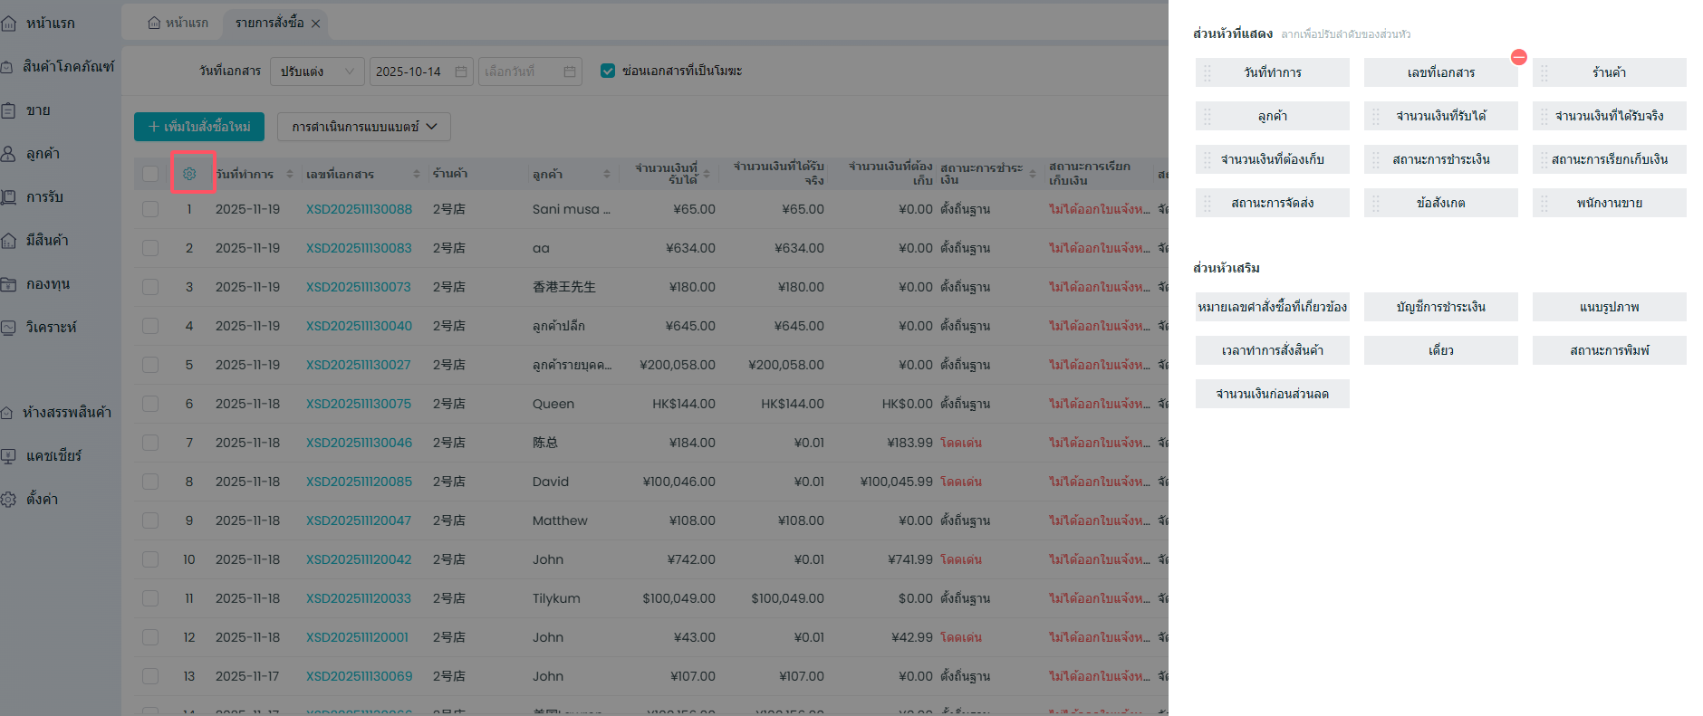The height and width of the screenshot is (716, 1703).
Task: Click the column settings gear icon
Action: tap(189, 174)
